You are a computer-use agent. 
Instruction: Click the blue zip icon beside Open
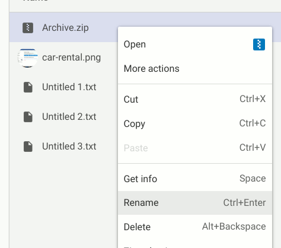coord(259,44)
